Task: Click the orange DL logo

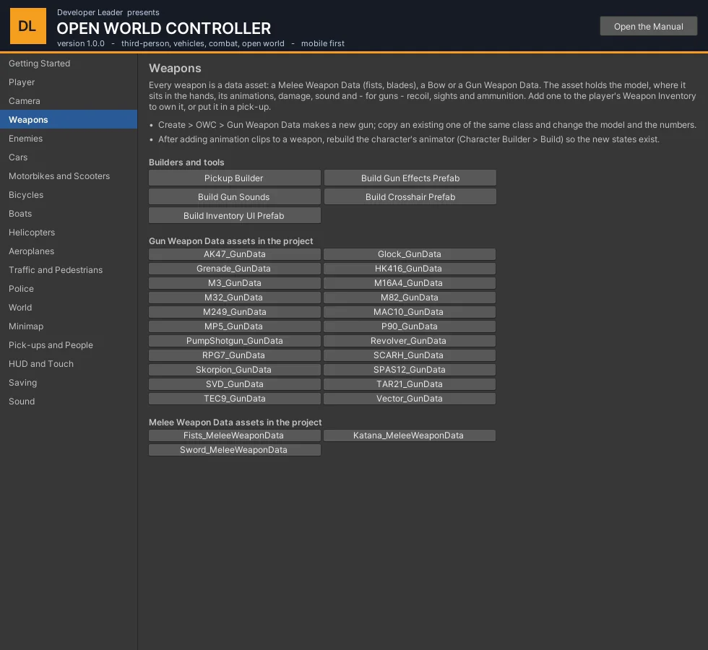Action: pos(28,26)
